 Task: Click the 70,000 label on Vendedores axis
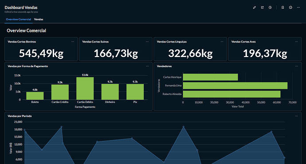coord(292,102)
